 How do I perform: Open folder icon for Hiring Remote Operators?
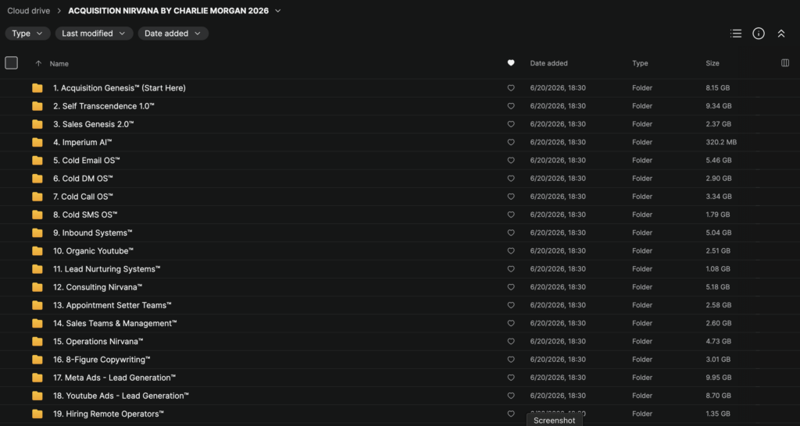(37, 414)
